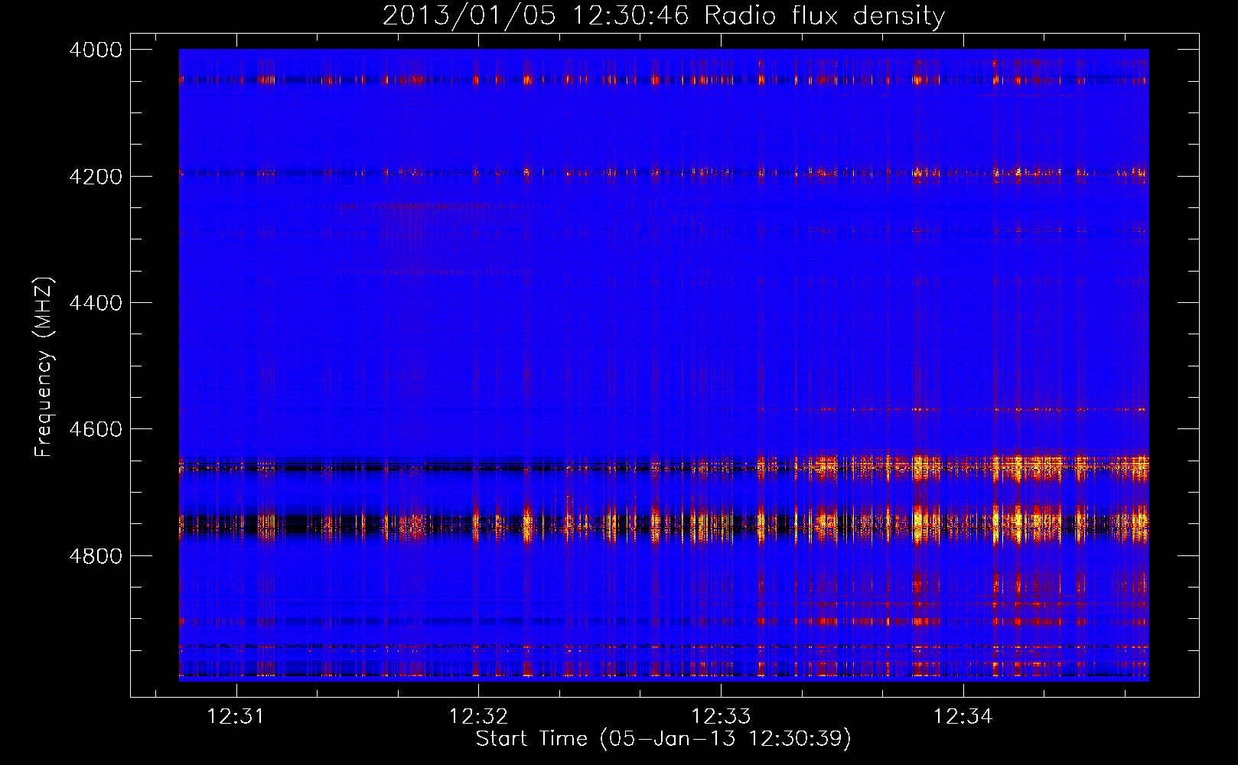Click the 4000 frequency tick label
The image size is (1238, 765).
coord(96,50)
